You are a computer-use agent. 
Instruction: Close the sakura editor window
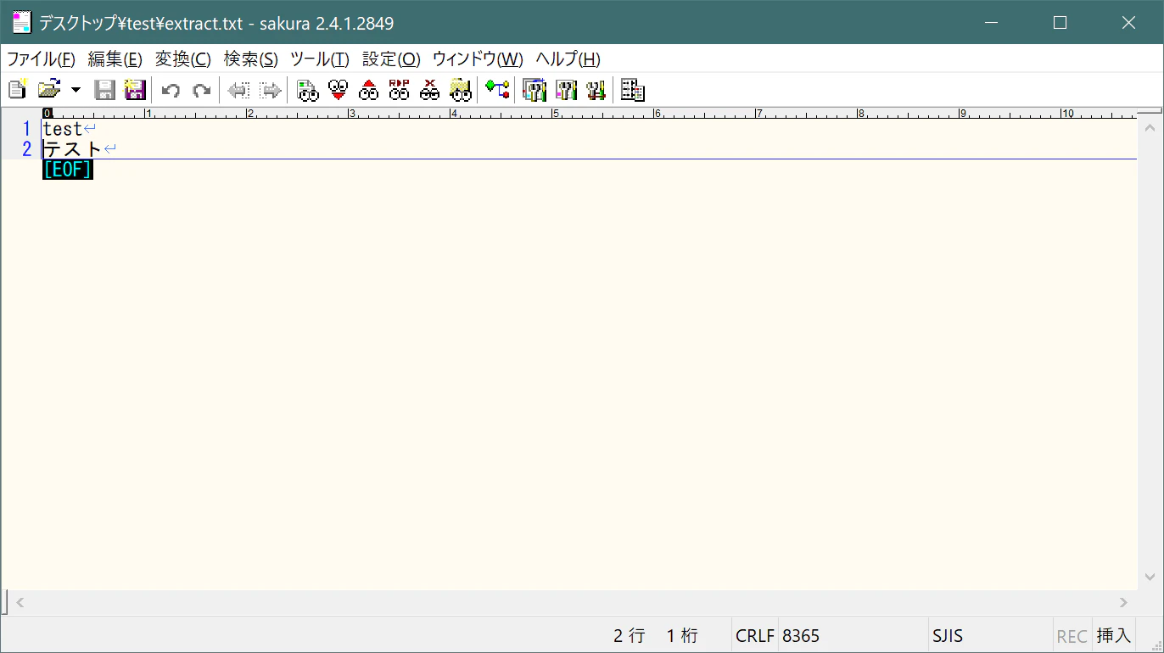[1128, 23]
